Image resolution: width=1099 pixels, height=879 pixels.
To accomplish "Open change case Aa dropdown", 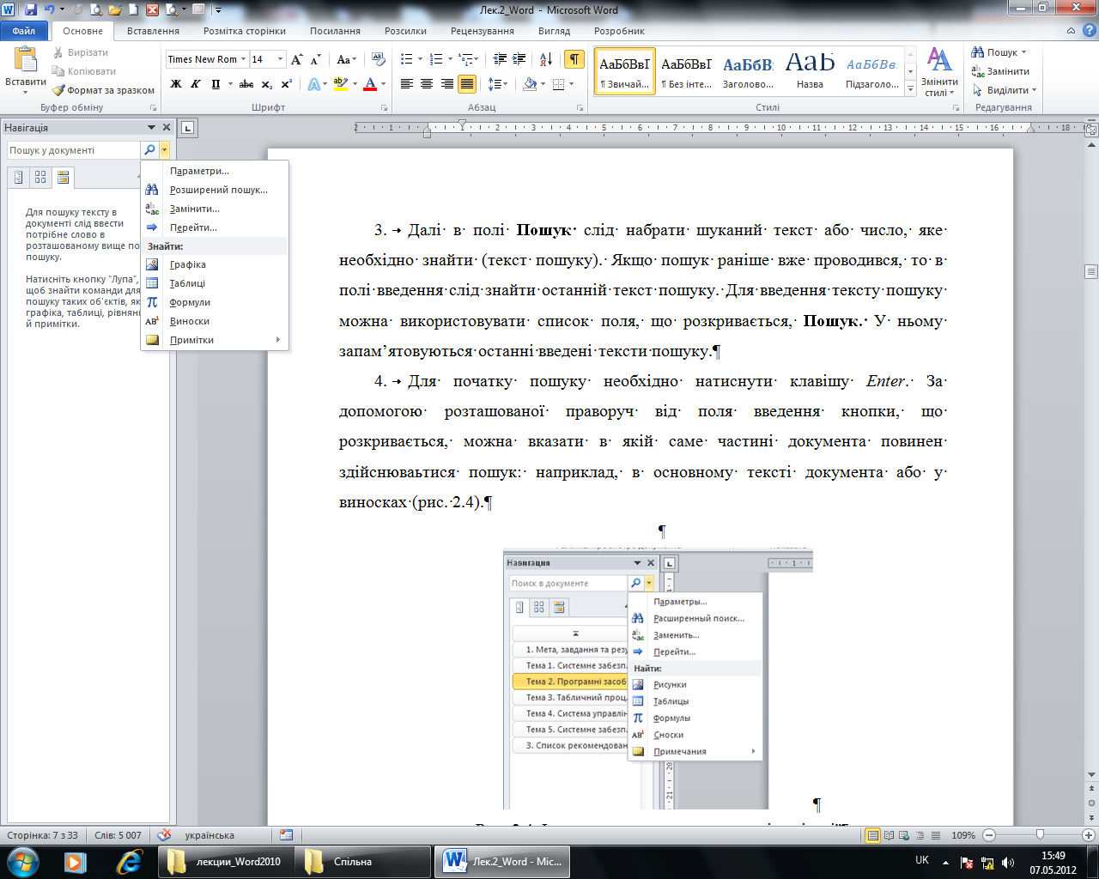I will (x=346, y=59).
